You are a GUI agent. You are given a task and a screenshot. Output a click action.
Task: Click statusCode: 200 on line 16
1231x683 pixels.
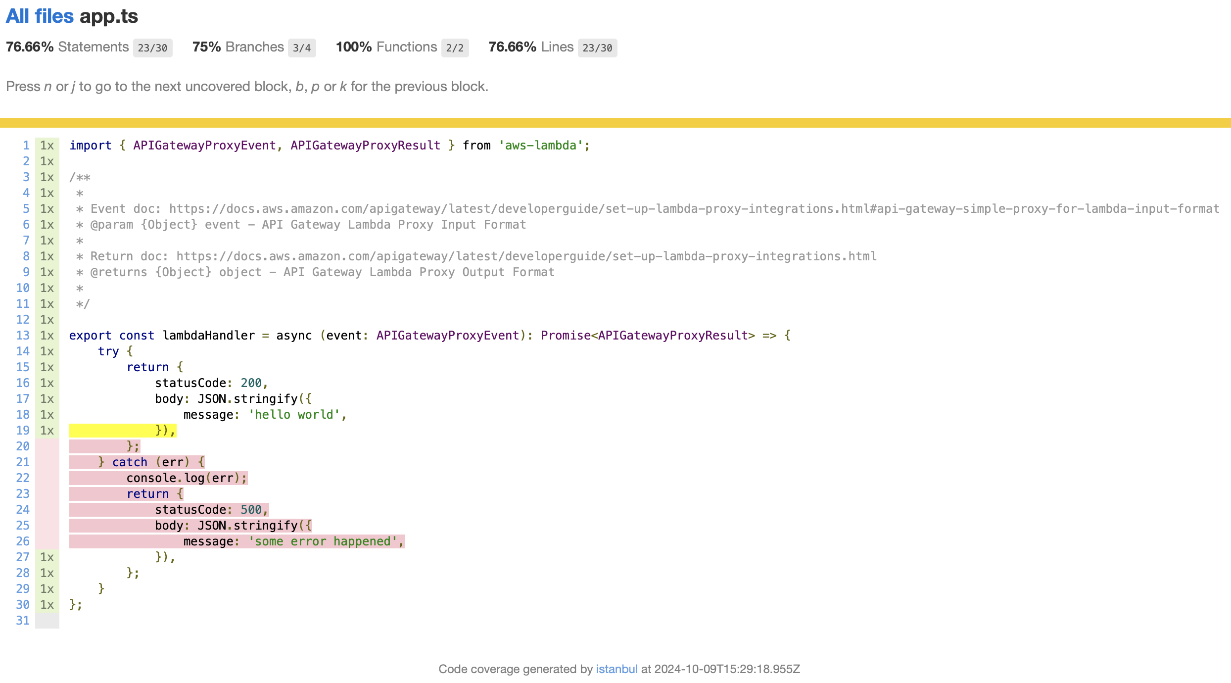click(211, 383)
